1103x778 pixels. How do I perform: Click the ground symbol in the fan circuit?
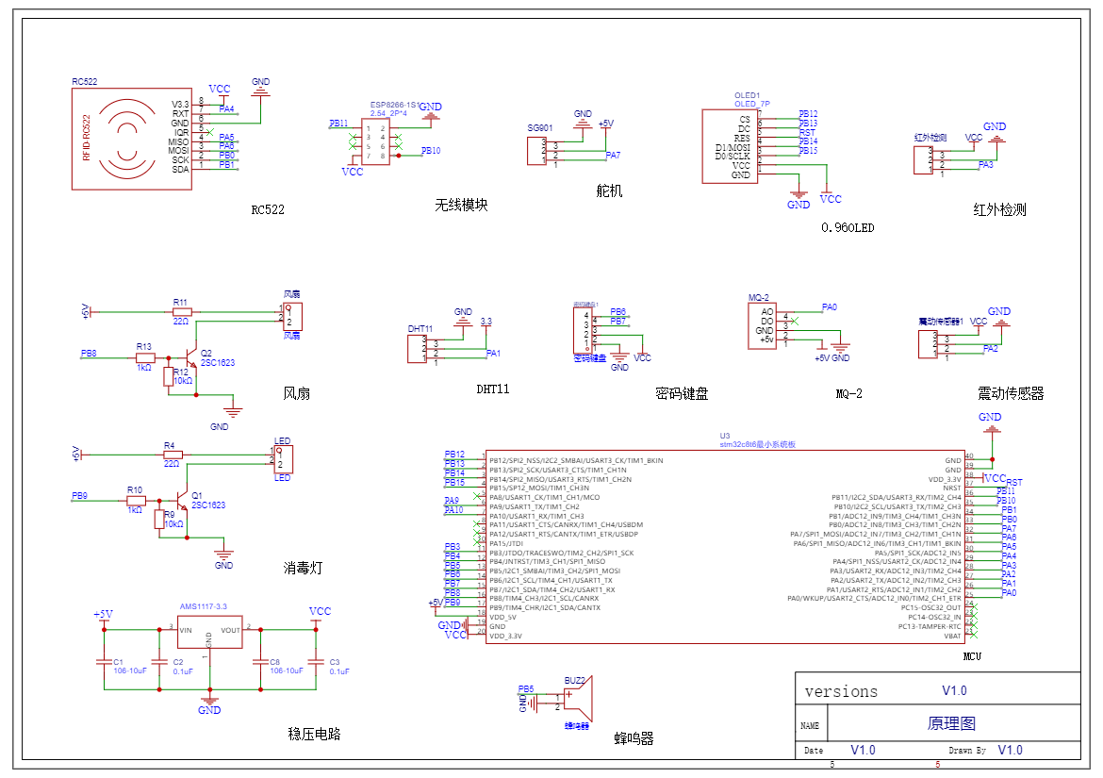coord(233,412)
